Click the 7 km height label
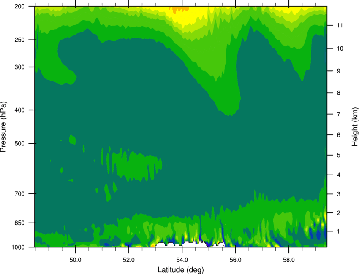This screenshot has height=274, width=359. pyautogui.click(x=339, y=114)
